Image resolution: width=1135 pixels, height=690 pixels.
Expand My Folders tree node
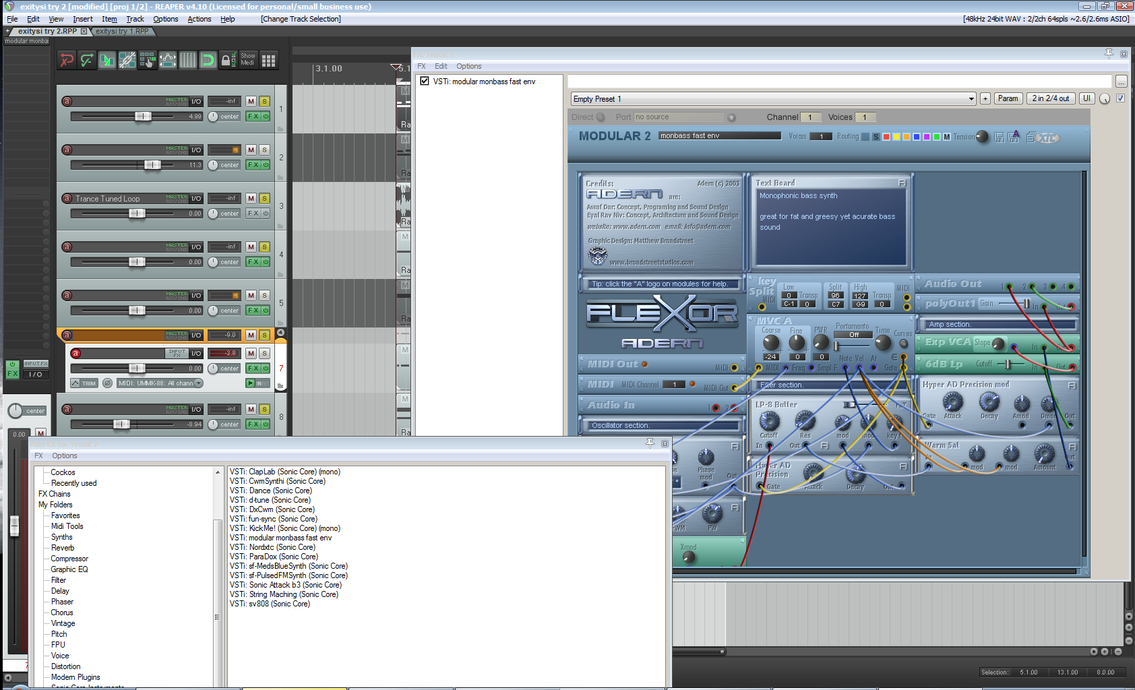tap(55, 505)
